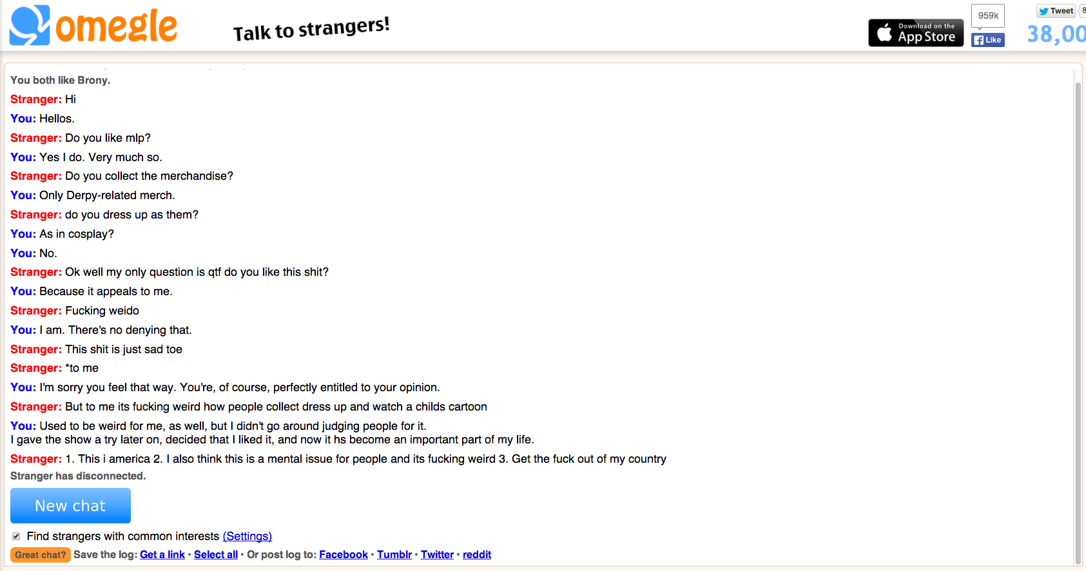The image size is (1086, 571).
Task: Click the Twitter Tweet button
Action: (1056, 11)
